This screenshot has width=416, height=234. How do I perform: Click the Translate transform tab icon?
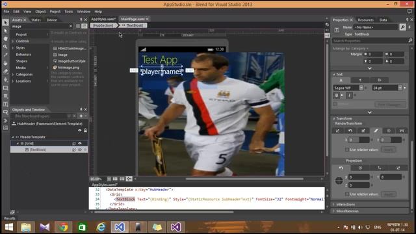click(x=337, y=131)
